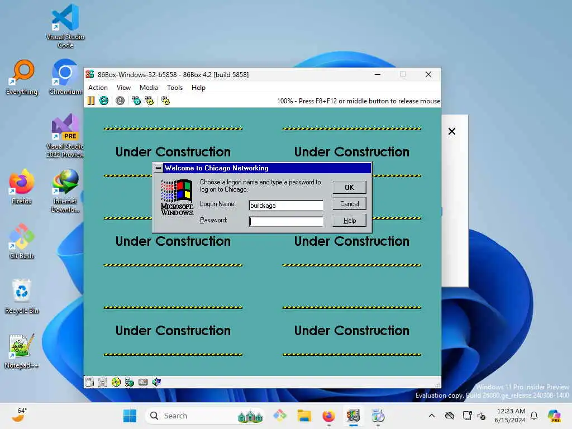Click OK in Chicago Networking dialog

tap(350, 188)
